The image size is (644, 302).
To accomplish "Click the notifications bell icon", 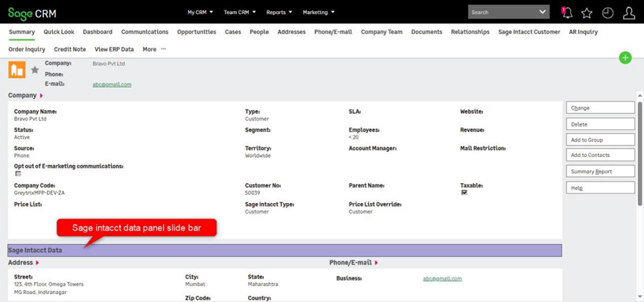I will click(566, 13).
